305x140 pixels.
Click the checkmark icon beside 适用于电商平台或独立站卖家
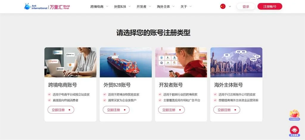coord(49,95)
